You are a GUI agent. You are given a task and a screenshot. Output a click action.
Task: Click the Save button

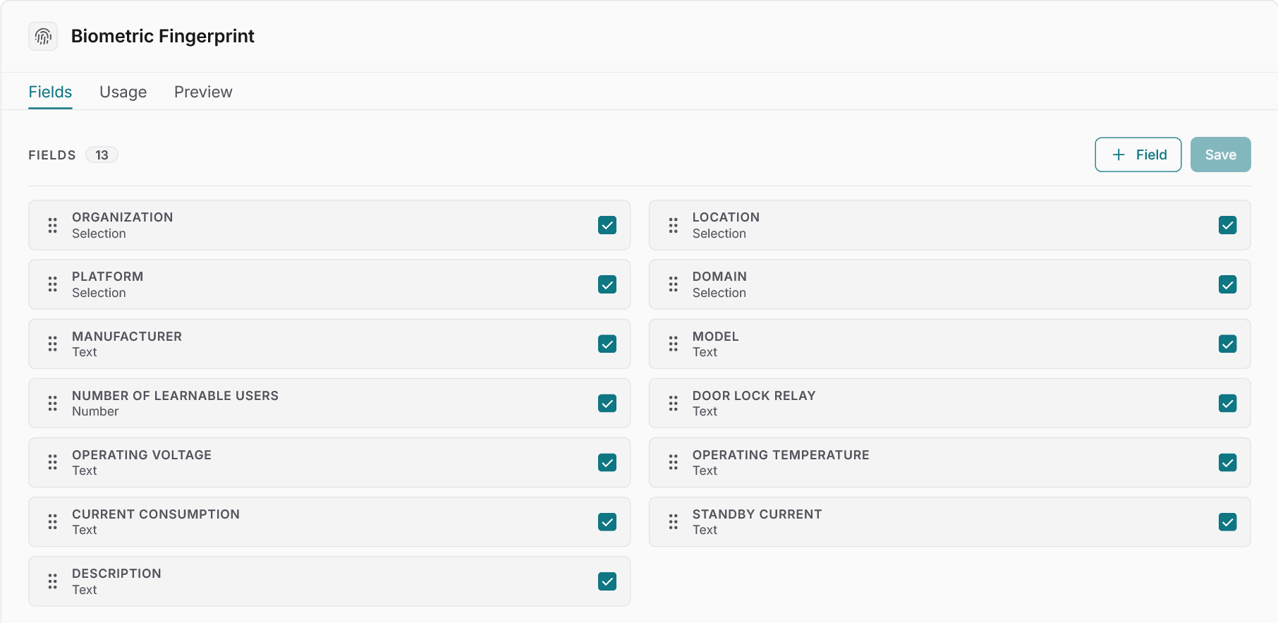click(x=1220, y=155)
